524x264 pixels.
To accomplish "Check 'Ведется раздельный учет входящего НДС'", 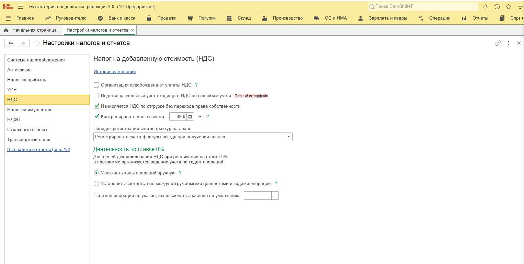I will (96, 96).
